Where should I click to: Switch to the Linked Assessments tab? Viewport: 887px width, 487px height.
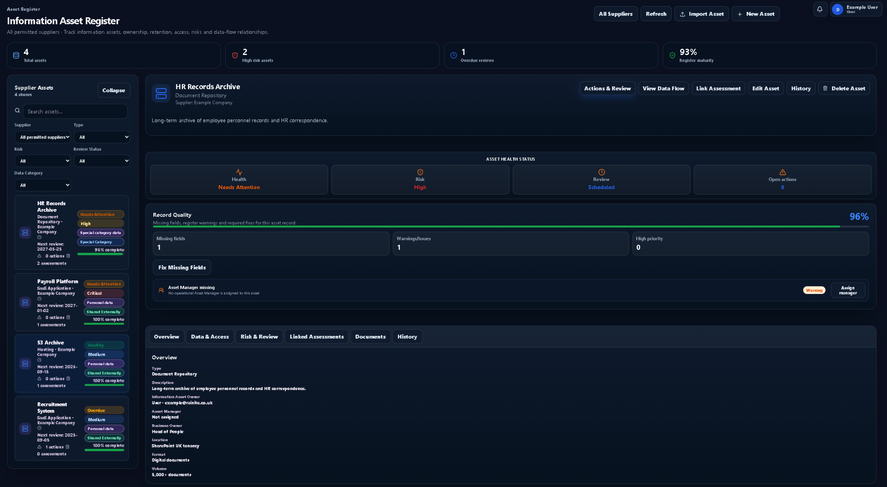pyautogui.click(x=317, y=336)
